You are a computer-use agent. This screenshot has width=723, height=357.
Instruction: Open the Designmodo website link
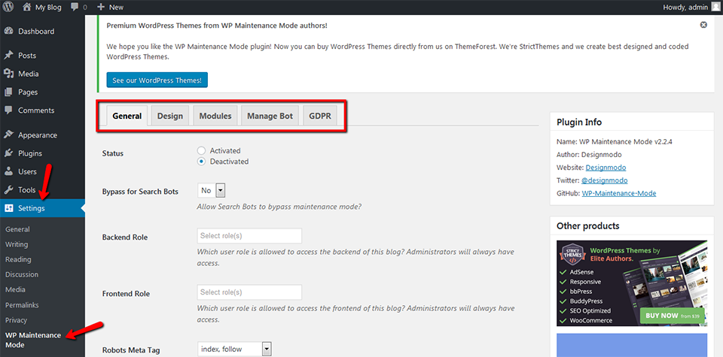(x=606, y=168)
